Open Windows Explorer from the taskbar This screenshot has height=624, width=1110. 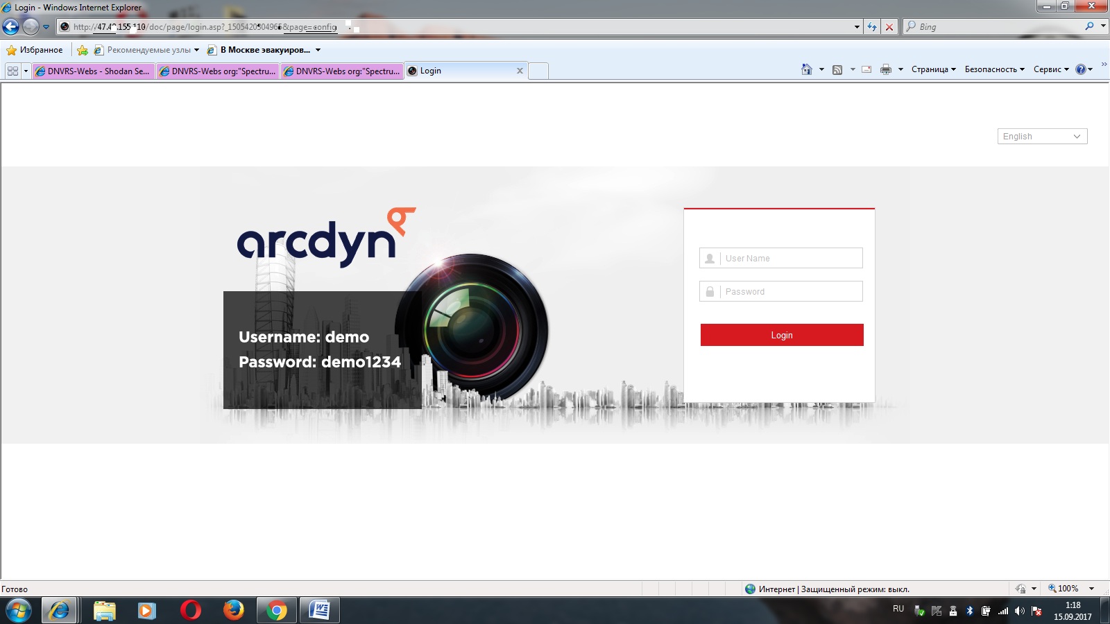coord(105,611)
